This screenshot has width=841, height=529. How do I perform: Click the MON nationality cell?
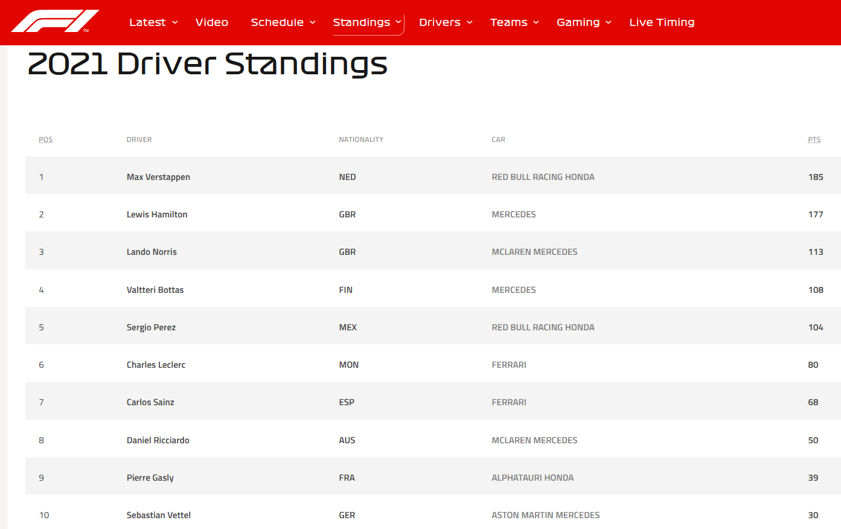[349, 365]
